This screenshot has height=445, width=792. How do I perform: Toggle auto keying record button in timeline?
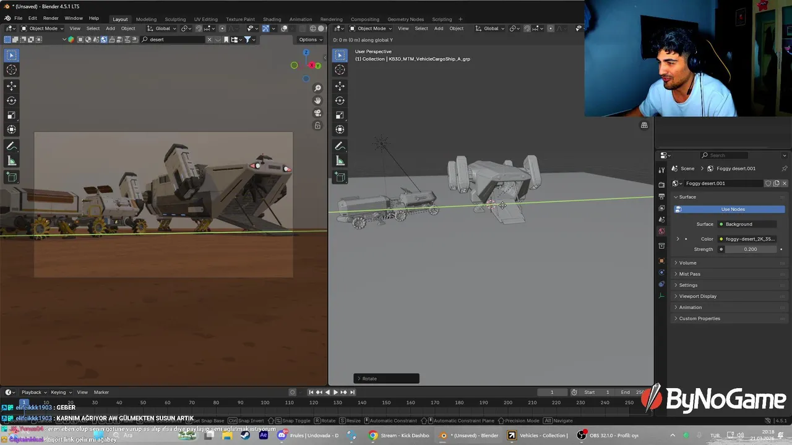(293, 392)
